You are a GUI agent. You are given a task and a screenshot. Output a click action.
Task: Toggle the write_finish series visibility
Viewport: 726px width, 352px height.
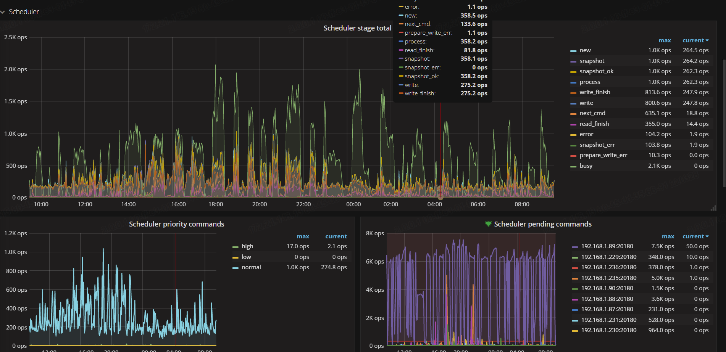click(x=595, y=92)
